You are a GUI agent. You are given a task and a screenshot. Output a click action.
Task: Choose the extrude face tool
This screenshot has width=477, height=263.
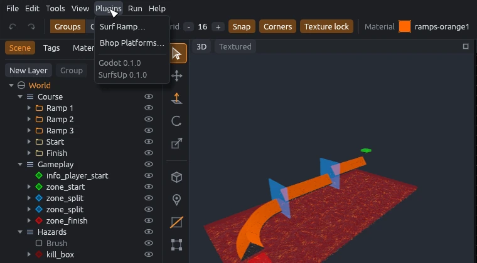pos(177,98)
